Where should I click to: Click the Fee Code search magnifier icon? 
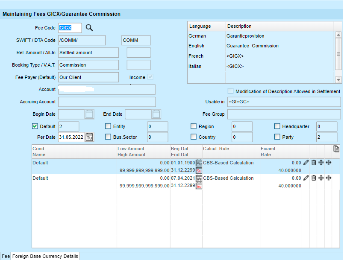pyautogui.click(x=89, y=28)
